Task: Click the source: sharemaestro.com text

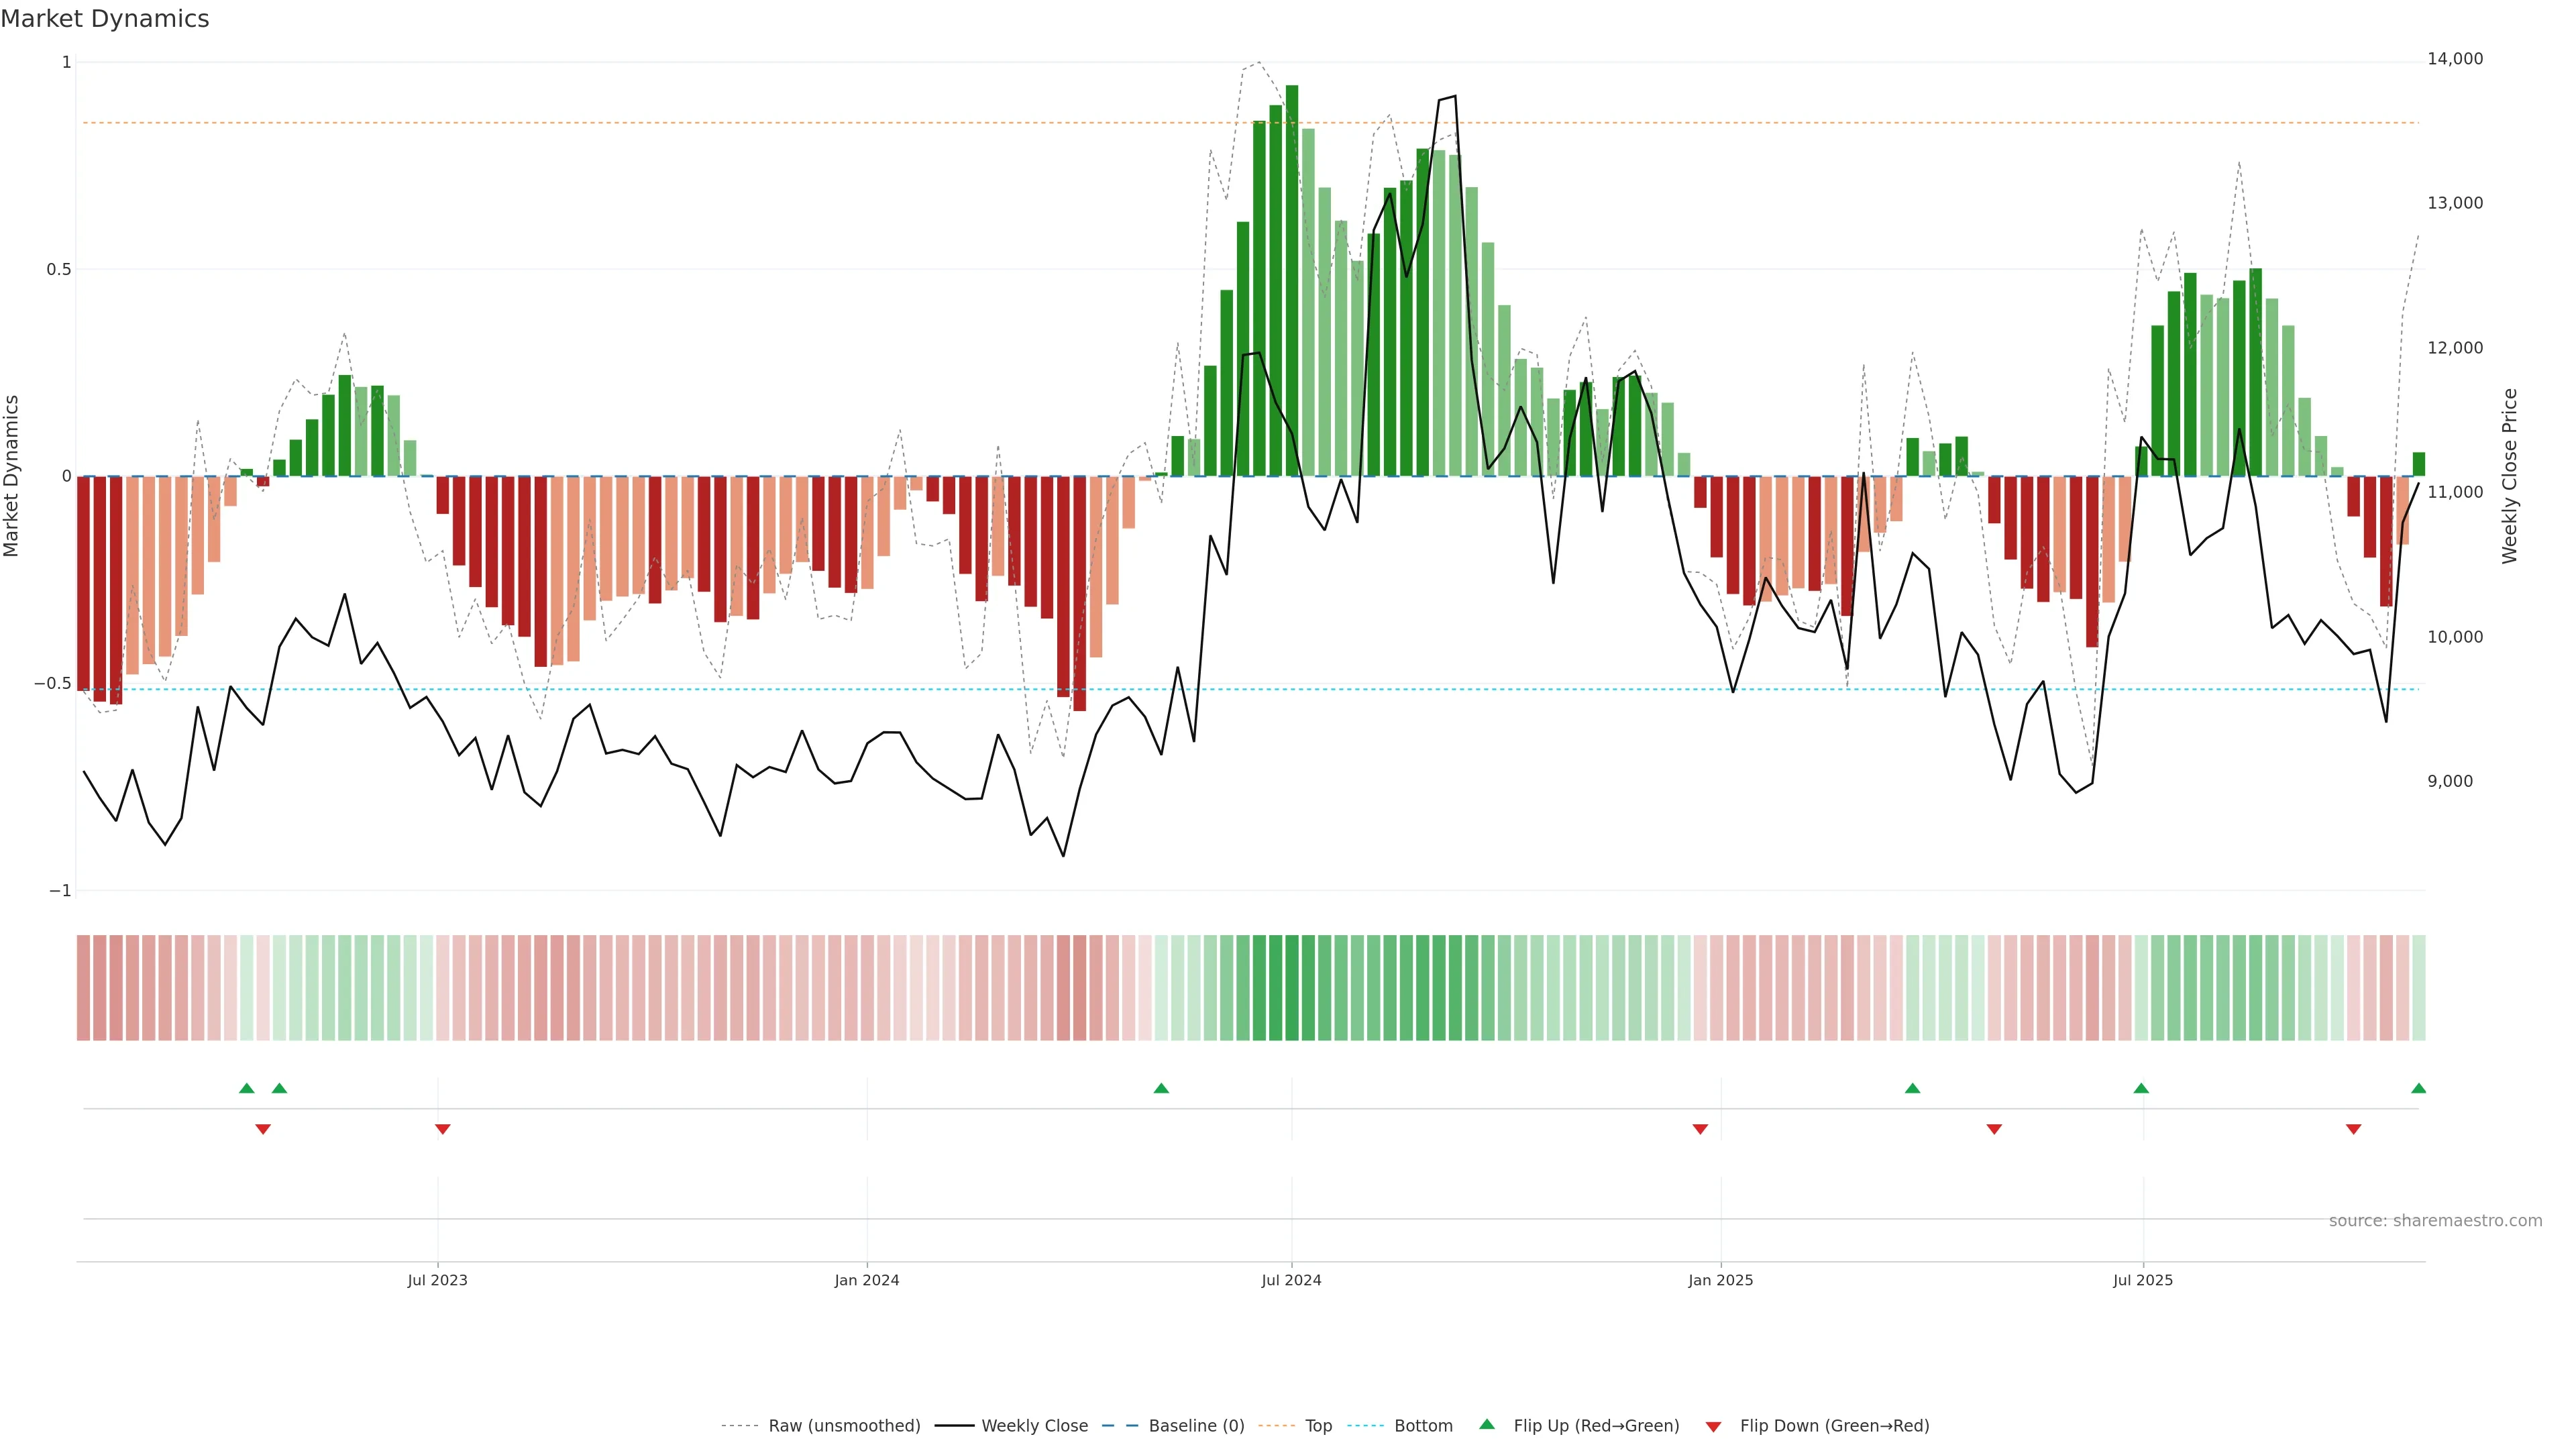Action: pos(2435,1221)
